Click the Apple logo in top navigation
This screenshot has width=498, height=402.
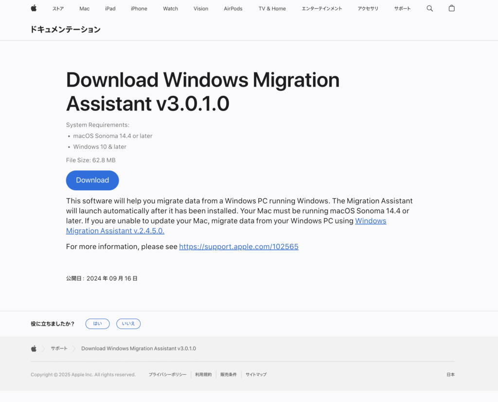[x=34, y=8]
